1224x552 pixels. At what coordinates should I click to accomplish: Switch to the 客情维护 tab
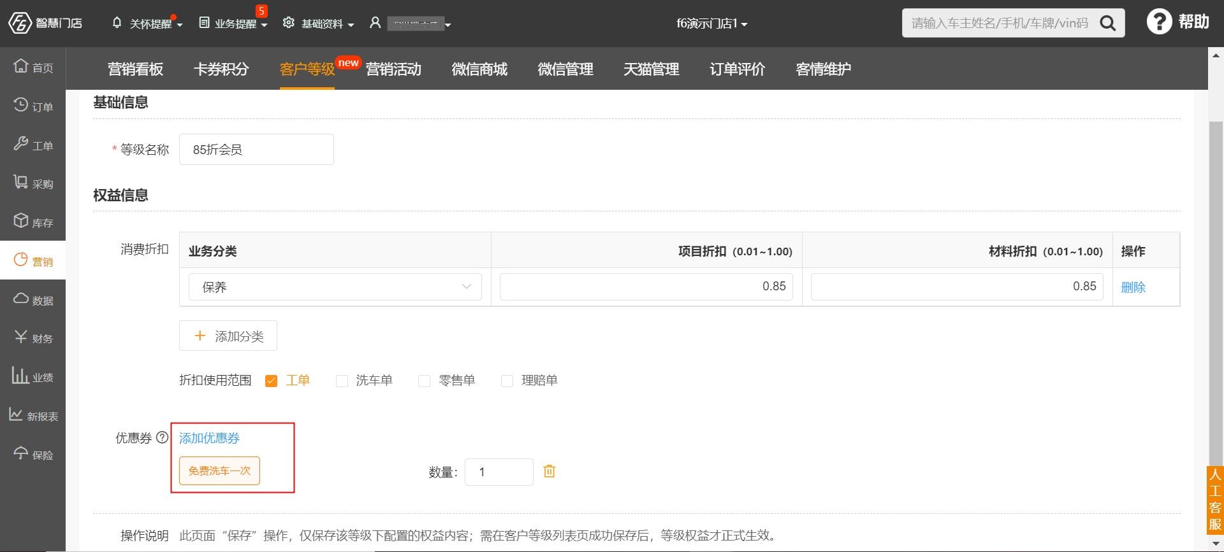(824, 69)
